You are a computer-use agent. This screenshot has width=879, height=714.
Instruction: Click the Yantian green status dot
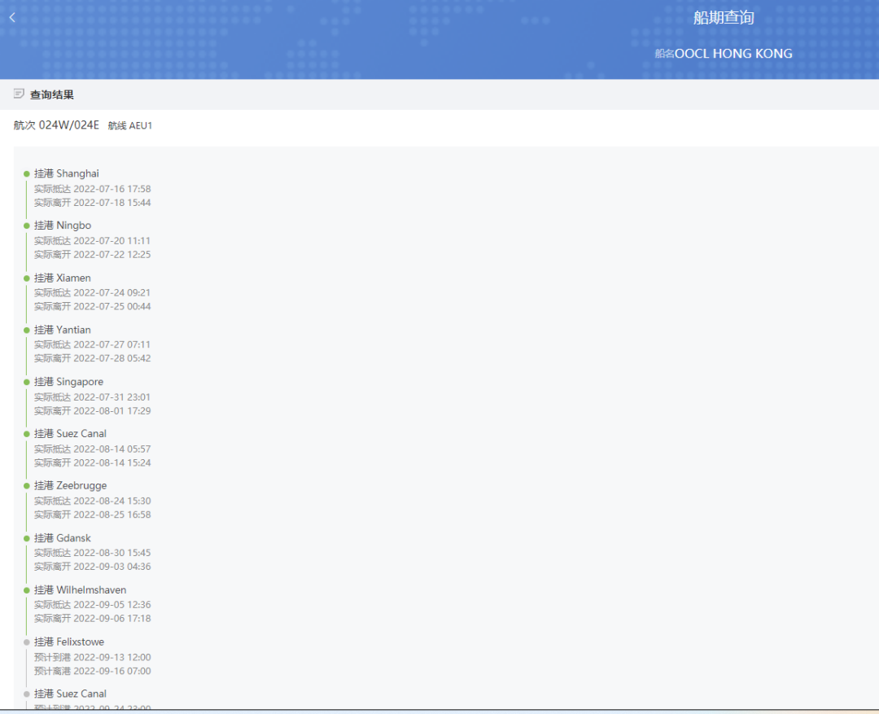pyautogui.click(x=26, y=331)
